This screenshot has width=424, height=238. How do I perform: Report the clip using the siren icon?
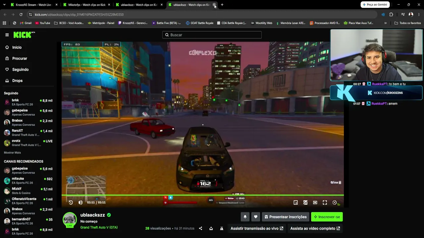coord(222,228)
